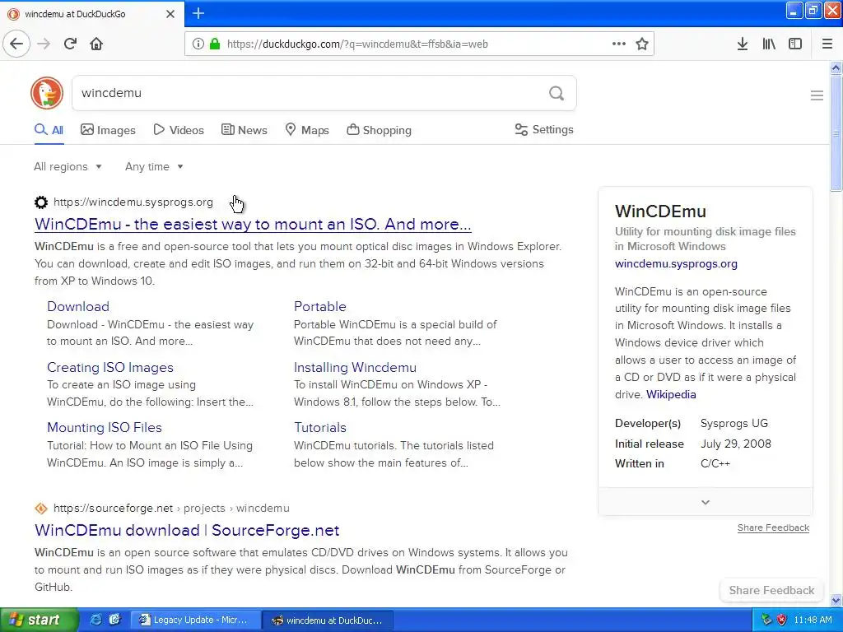The height and width of the screenshot is (632, 843).
Task: Close the wincdemu at DuckDuckGo tab
Action: [x=170, y=14]
